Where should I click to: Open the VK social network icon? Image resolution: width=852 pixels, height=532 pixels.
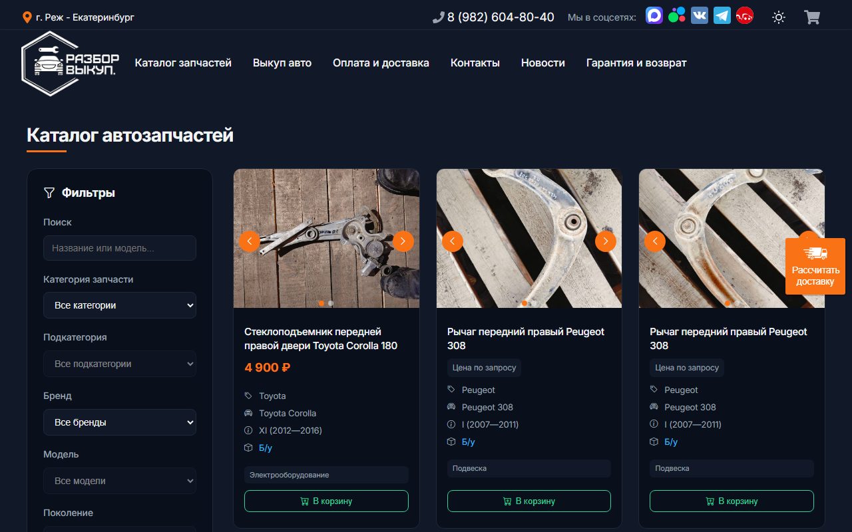click(x=700, y=16)
